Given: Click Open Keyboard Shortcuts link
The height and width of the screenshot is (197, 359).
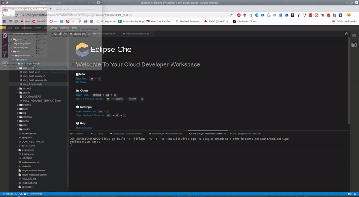Looking at the screenshot, I should (x=90, y=116).
